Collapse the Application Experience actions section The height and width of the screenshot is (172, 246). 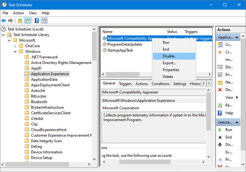click(x=237, y=37)
